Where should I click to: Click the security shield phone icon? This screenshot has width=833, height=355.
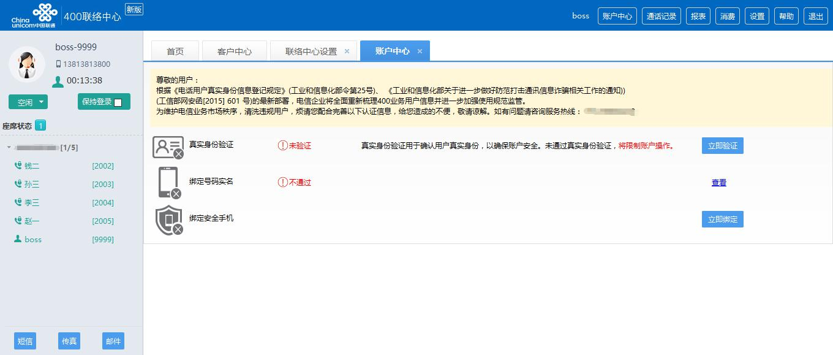pos(169,220)
